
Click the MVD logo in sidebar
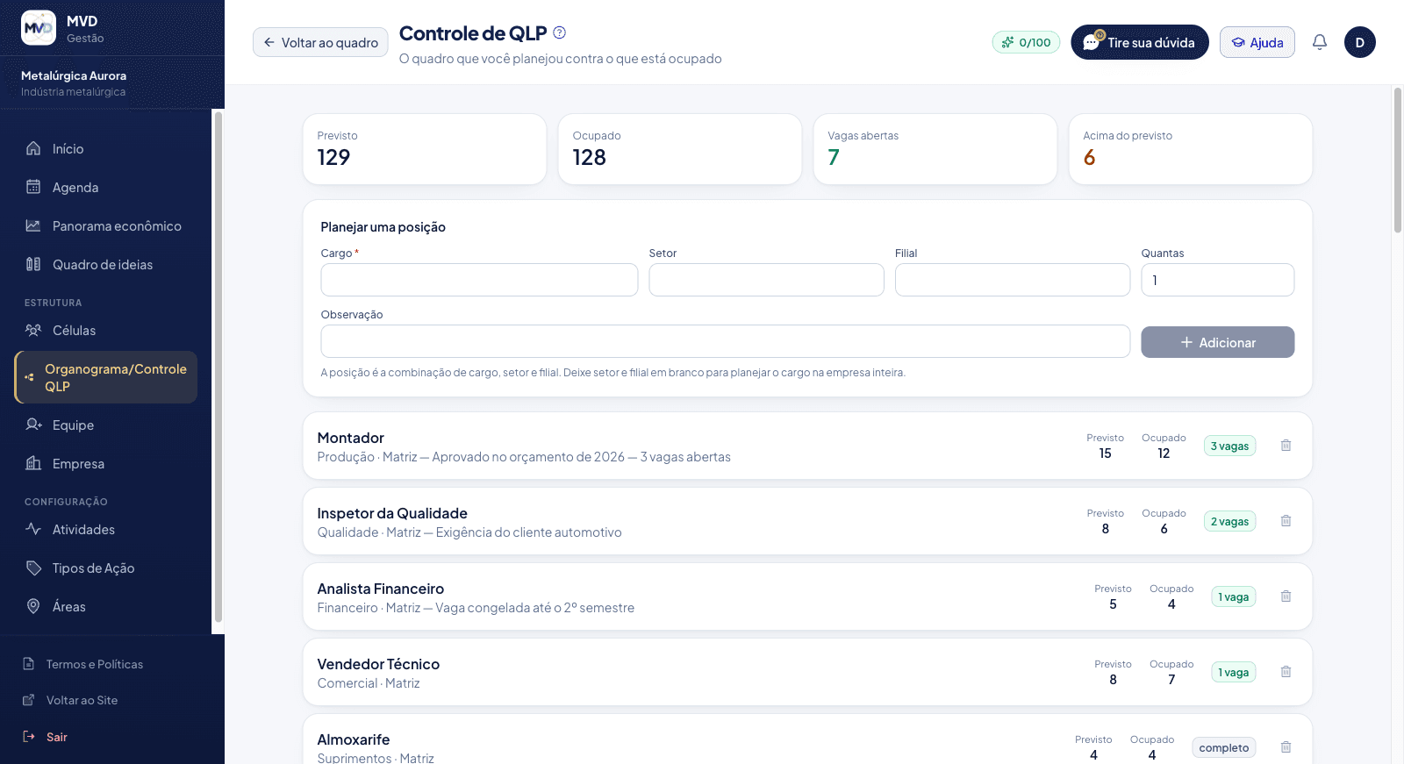(x=39, y=28)
